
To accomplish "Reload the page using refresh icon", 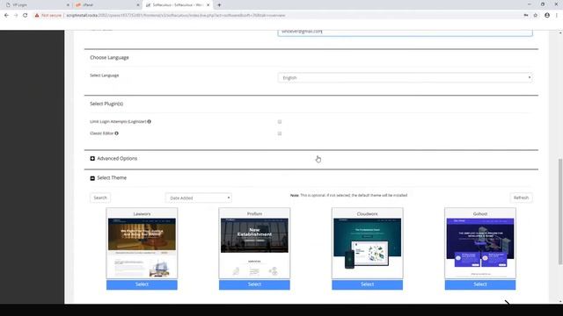I will (x=26, y=16).
